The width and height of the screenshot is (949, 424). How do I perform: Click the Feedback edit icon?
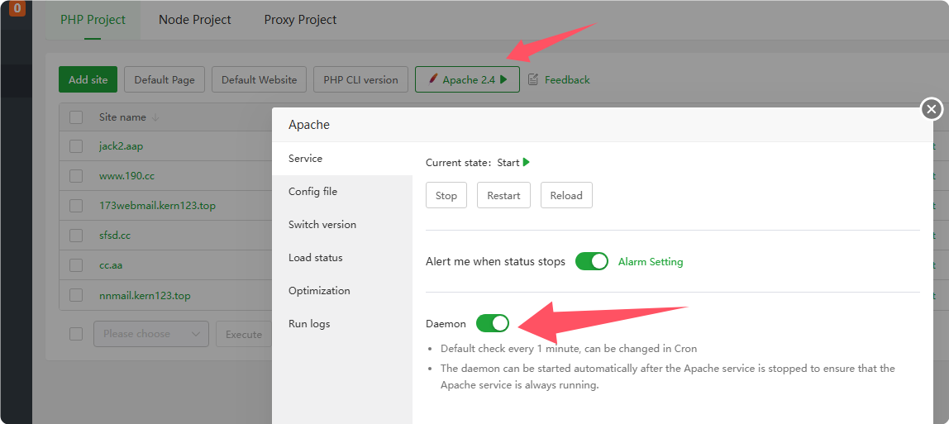pos(533,79)
